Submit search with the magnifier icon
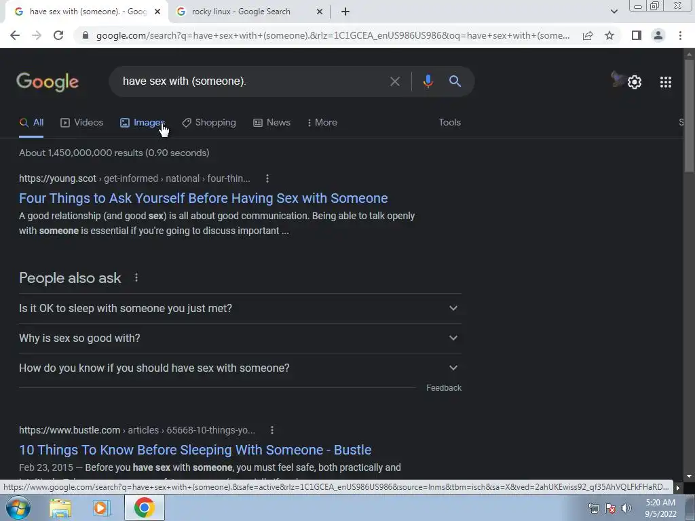Viewport: 695px width, 521px height. coord(455,81)
